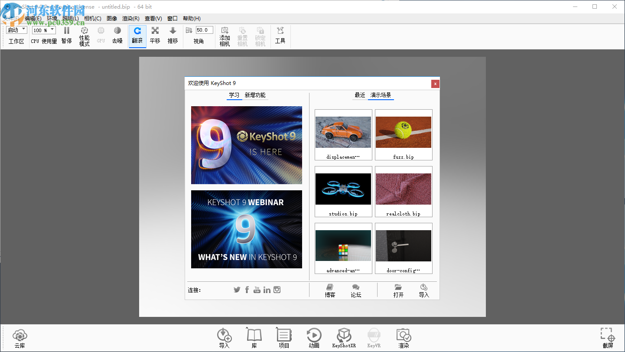Switch to the 新增功能 tab

tap(255, 95)
